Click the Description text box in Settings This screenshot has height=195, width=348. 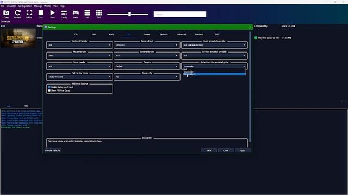[147, 143]
